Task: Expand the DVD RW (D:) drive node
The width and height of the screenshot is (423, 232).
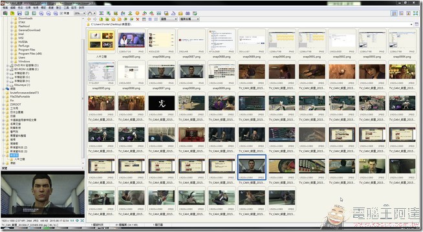Action: [8, 65]
